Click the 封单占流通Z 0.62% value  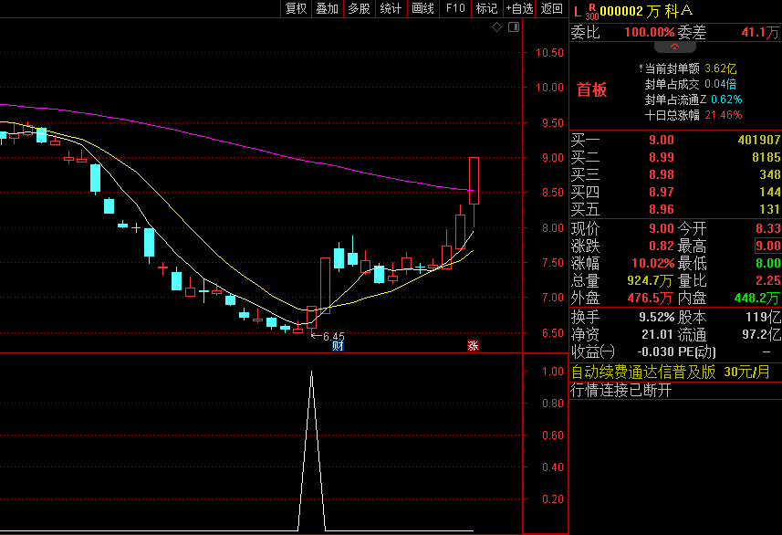coord(726,100)
